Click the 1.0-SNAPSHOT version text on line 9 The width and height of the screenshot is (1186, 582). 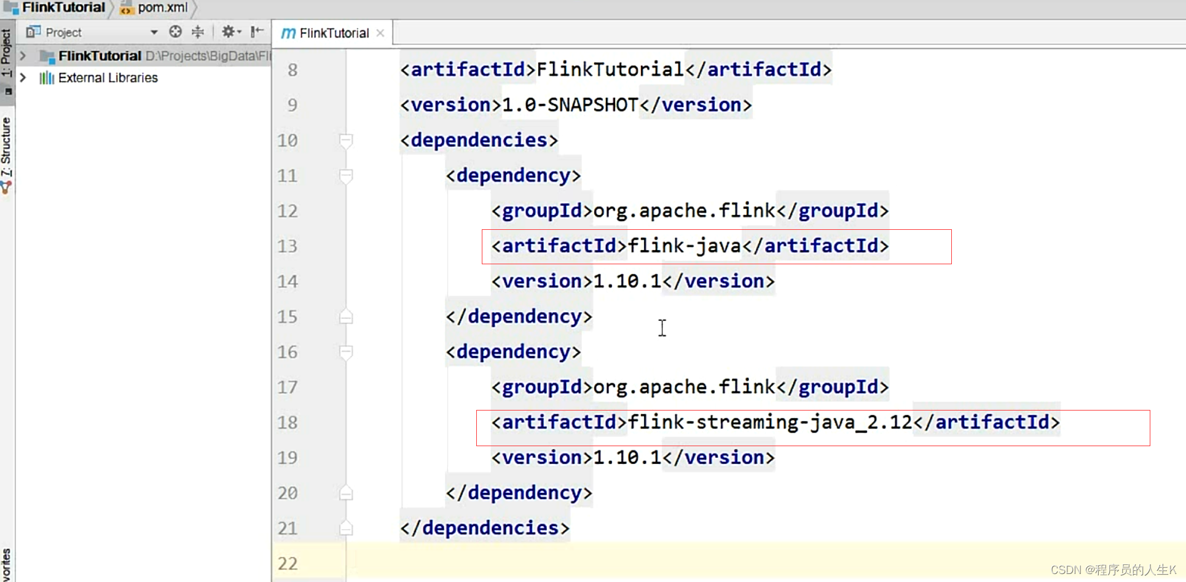570,104
